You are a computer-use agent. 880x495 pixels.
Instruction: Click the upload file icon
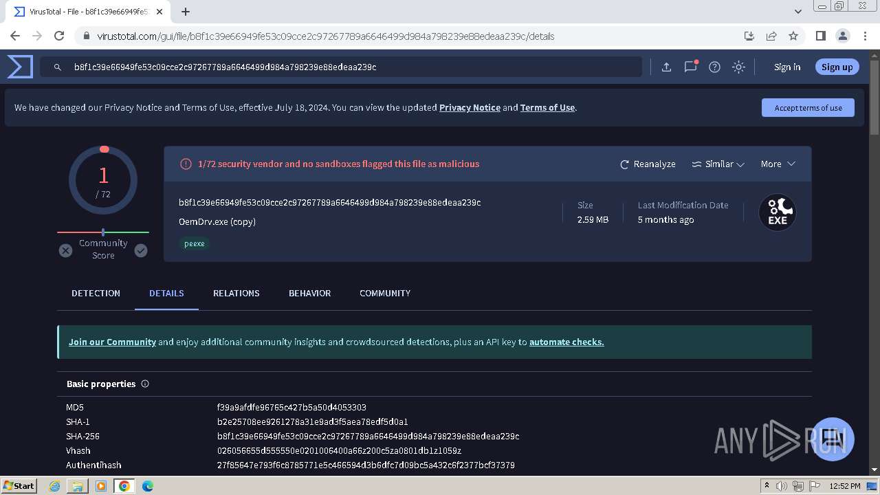666,67
